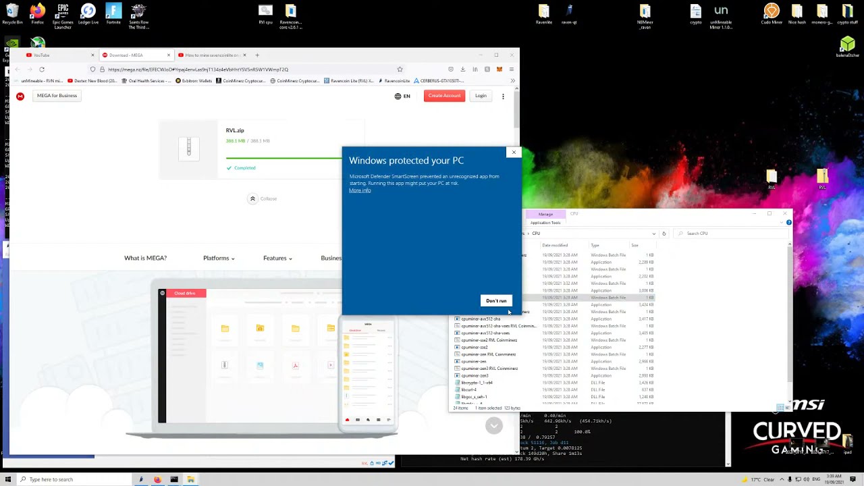
Task: Open the unMineable Miner desktop icon
Action: coord(721,17)
